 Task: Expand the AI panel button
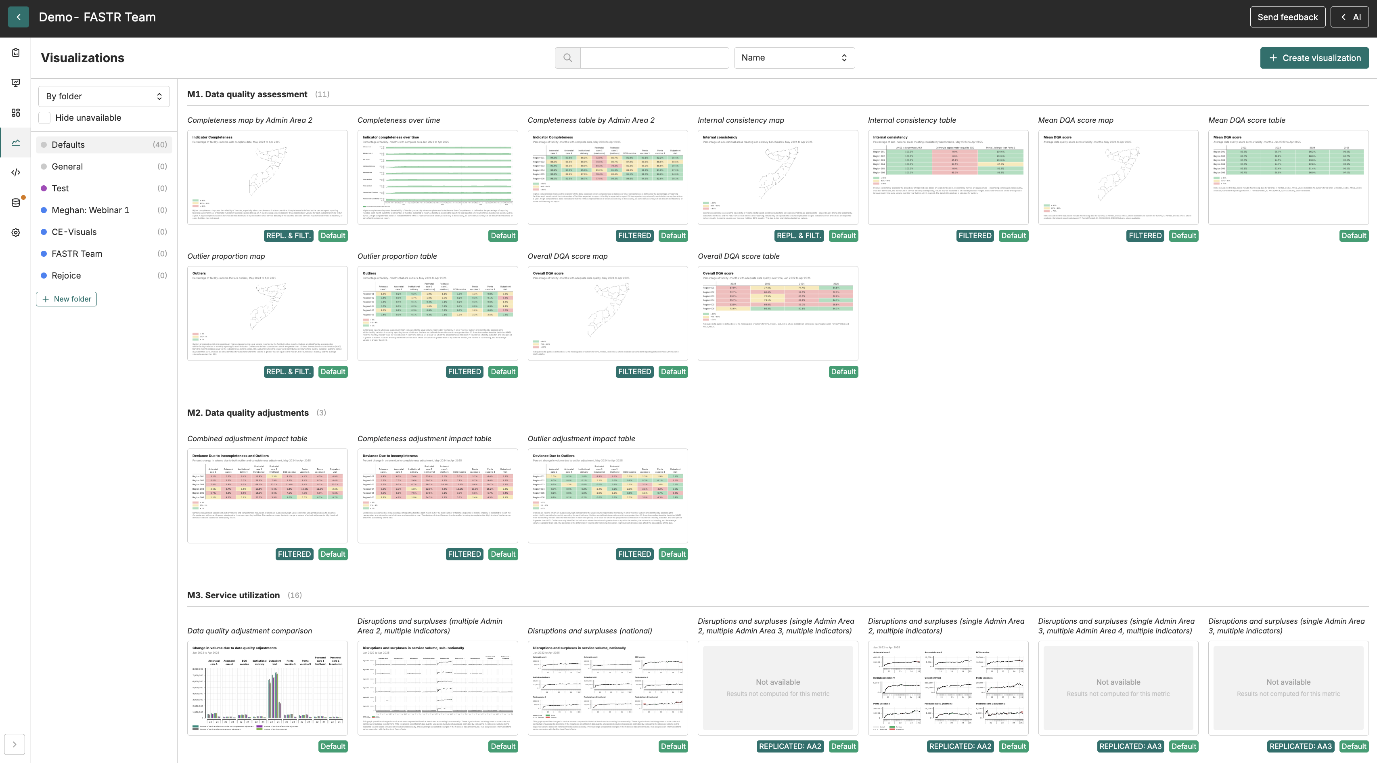(x=1350, y=17)
